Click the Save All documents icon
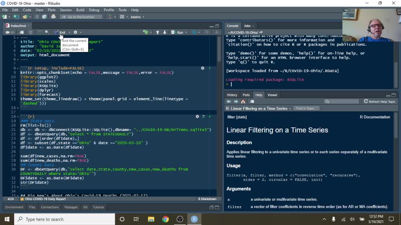 click(x=44, y=17)
